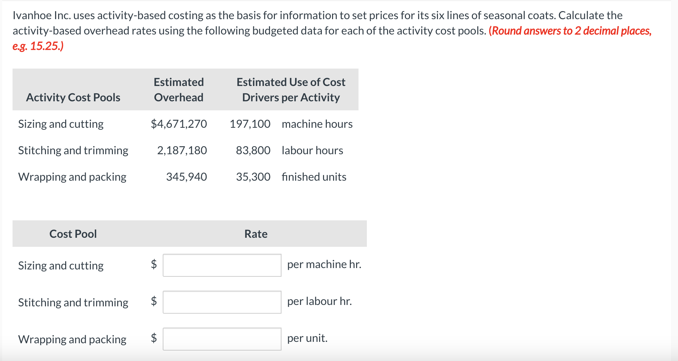Image resolution: width=678 pixels, height=361 pixels.
Task: Click the Estimated Overhead column header
Action: pyautogui.click(x=178, y=89)
